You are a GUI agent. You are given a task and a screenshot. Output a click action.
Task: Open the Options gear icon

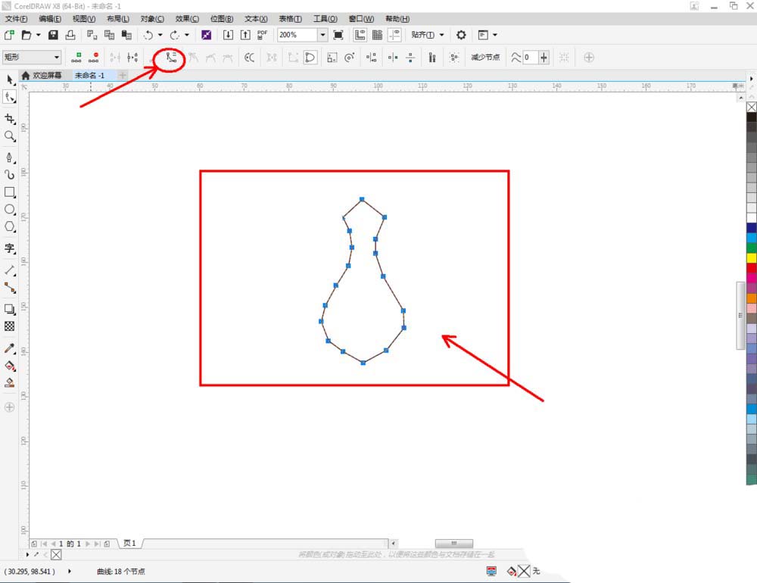(x=461, y=35)
